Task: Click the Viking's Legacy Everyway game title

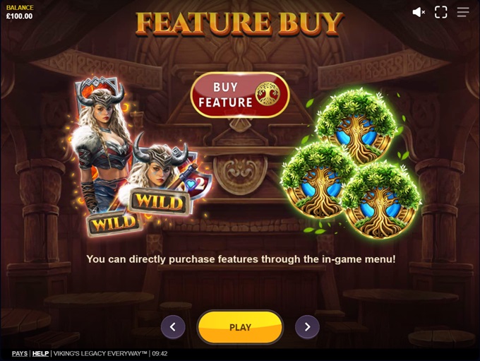Action: [x=100, y=354]
